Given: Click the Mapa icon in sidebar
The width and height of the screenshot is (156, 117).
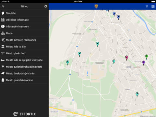Looking at the screenshot, I should coord(3,33).
